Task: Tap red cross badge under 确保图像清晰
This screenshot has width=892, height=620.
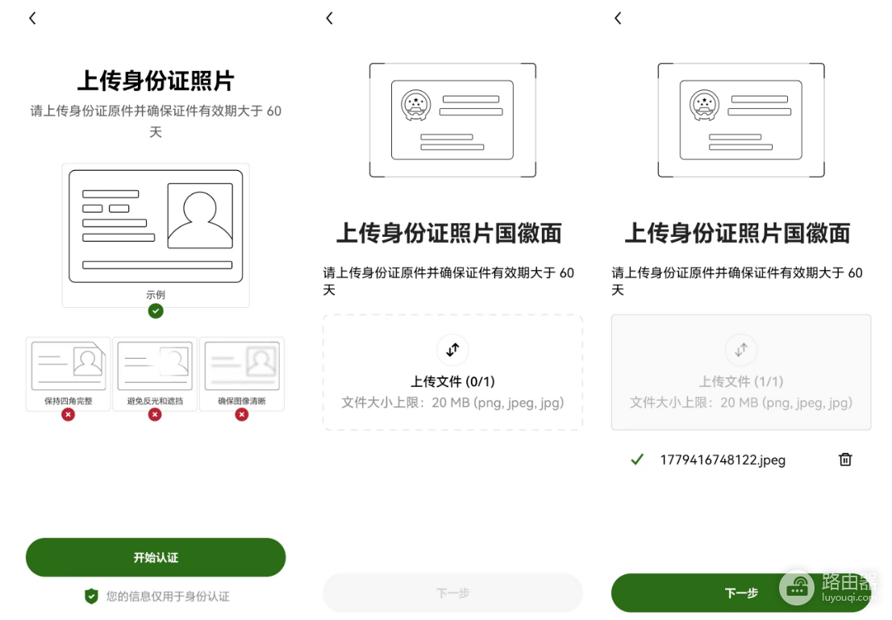Action: point(242,414)
